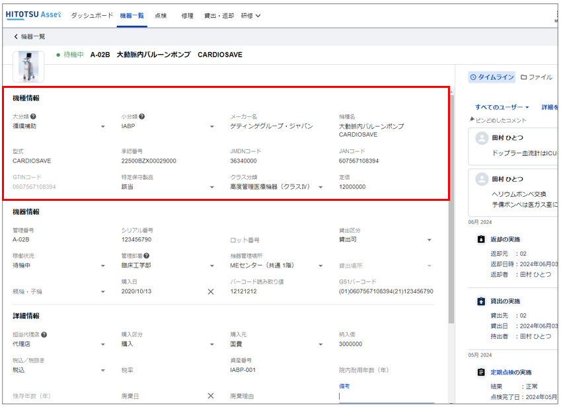
Task: Open the 貸出区分 dropdown showing 貸出可
Action: [x=386, y=240]
